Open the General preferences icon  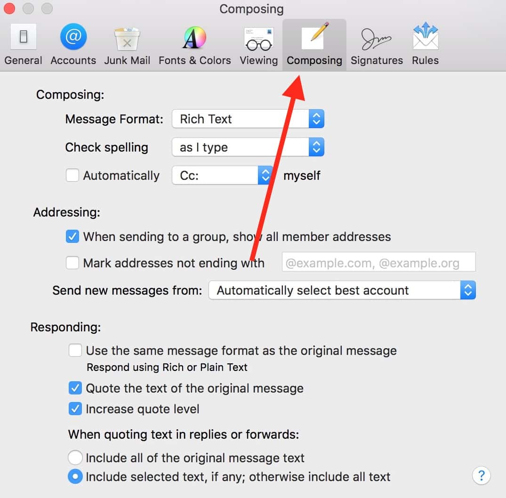click(23, 36)
